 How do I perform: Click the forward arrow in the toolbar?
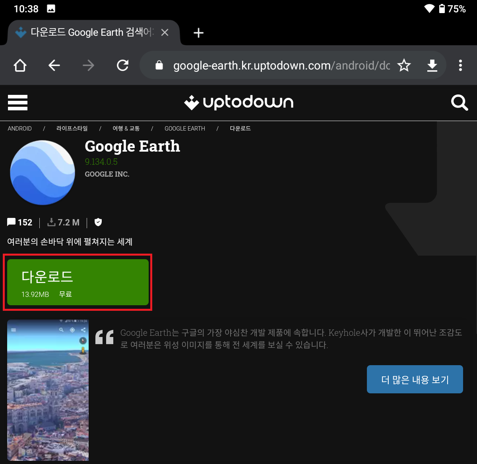(88, 65)
